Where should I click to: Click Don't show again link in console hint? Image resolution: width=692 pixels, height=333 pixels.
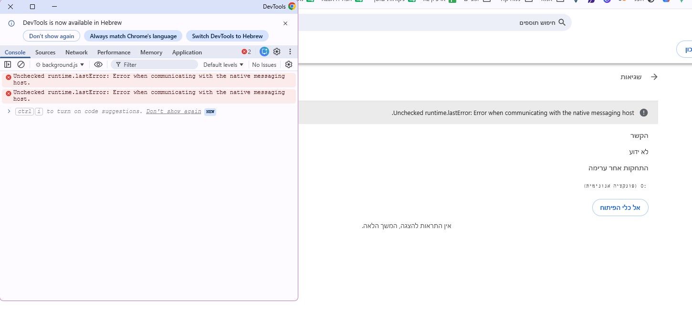click(x=174, y=111)
